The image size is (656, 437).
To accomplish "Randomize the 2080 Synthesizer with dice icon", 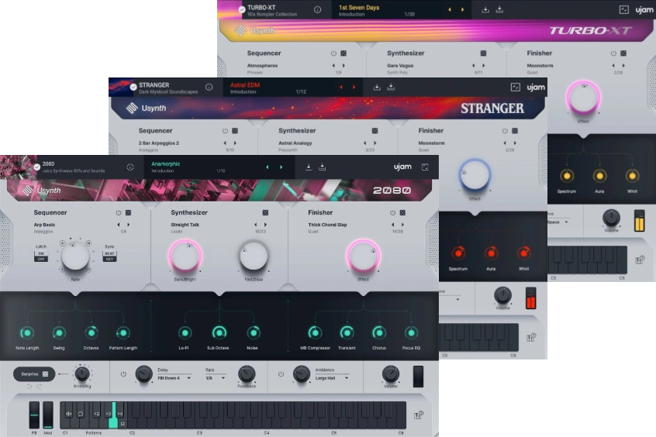I will (265, 213).
